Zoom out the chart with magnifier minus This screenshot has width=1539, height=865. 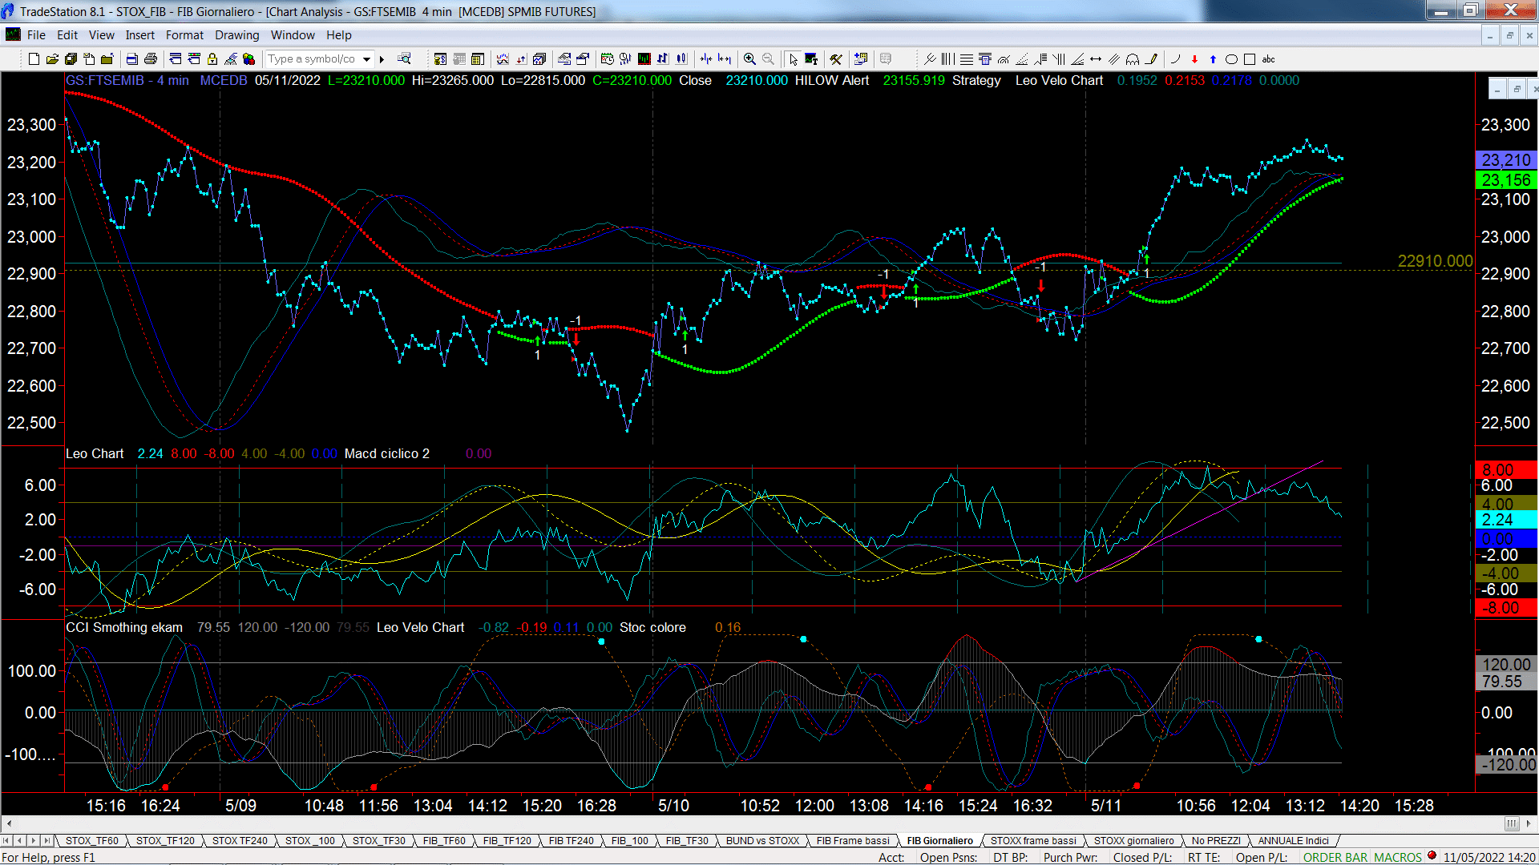(768, 59)
